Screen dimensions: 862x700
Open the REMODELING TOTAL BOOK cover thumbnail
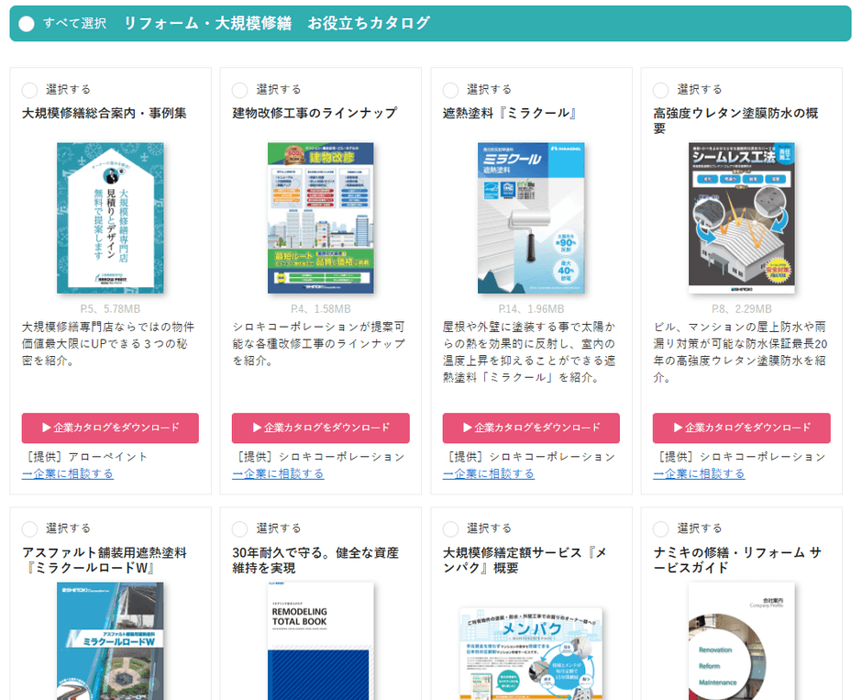tap(321, 640)
